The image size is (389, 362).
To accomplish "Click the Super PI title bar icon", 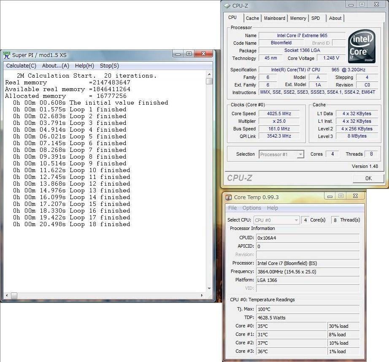I will [7, 55].
